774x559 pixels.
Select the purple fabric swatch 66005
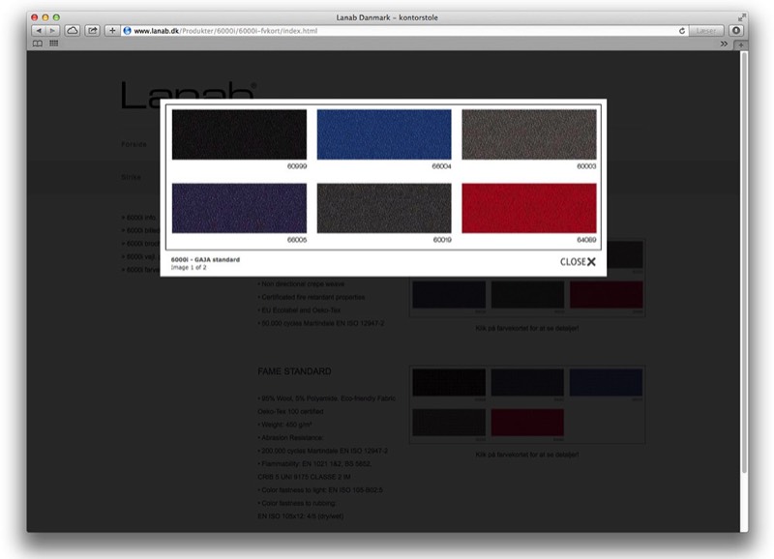click(239, 208)
